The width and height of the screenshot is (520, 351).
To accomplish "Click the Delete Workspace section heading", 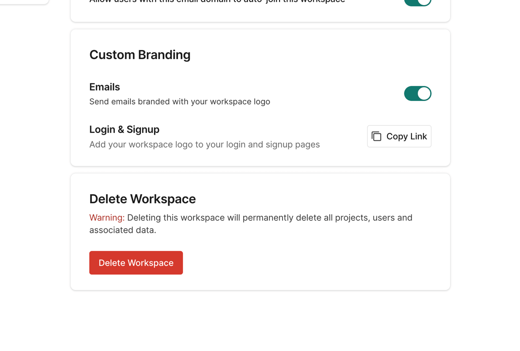I will pos(143,199).
